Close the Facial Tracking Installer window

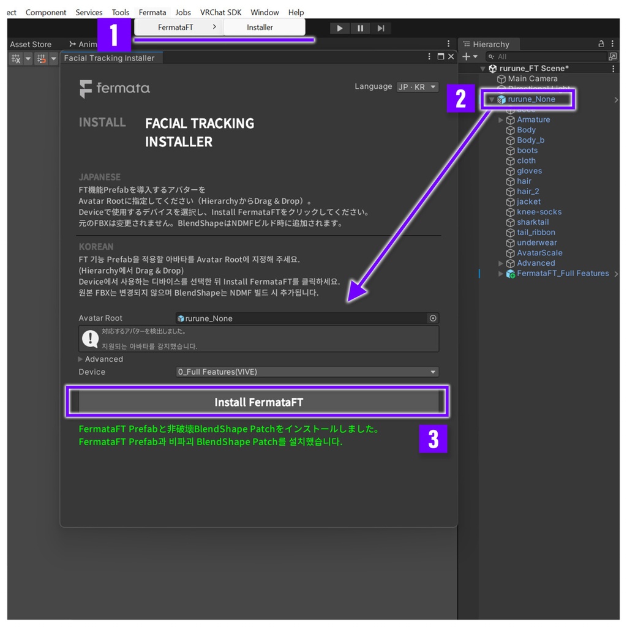451,57
